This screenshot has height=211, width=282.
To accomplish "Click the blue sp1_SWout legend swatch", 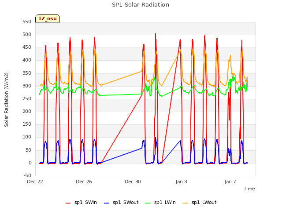I will 107,203.
